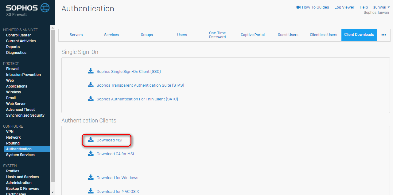The image size is (393, 195).
Task: Click the Download for MAC OS X link
Action: tap(118, 192)
